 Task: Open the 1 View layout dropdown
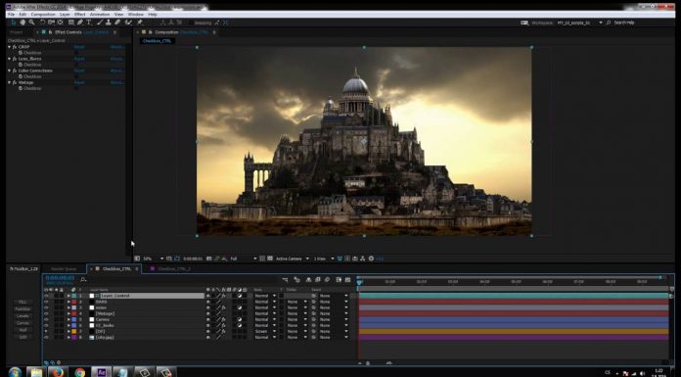tap(324, 259)
